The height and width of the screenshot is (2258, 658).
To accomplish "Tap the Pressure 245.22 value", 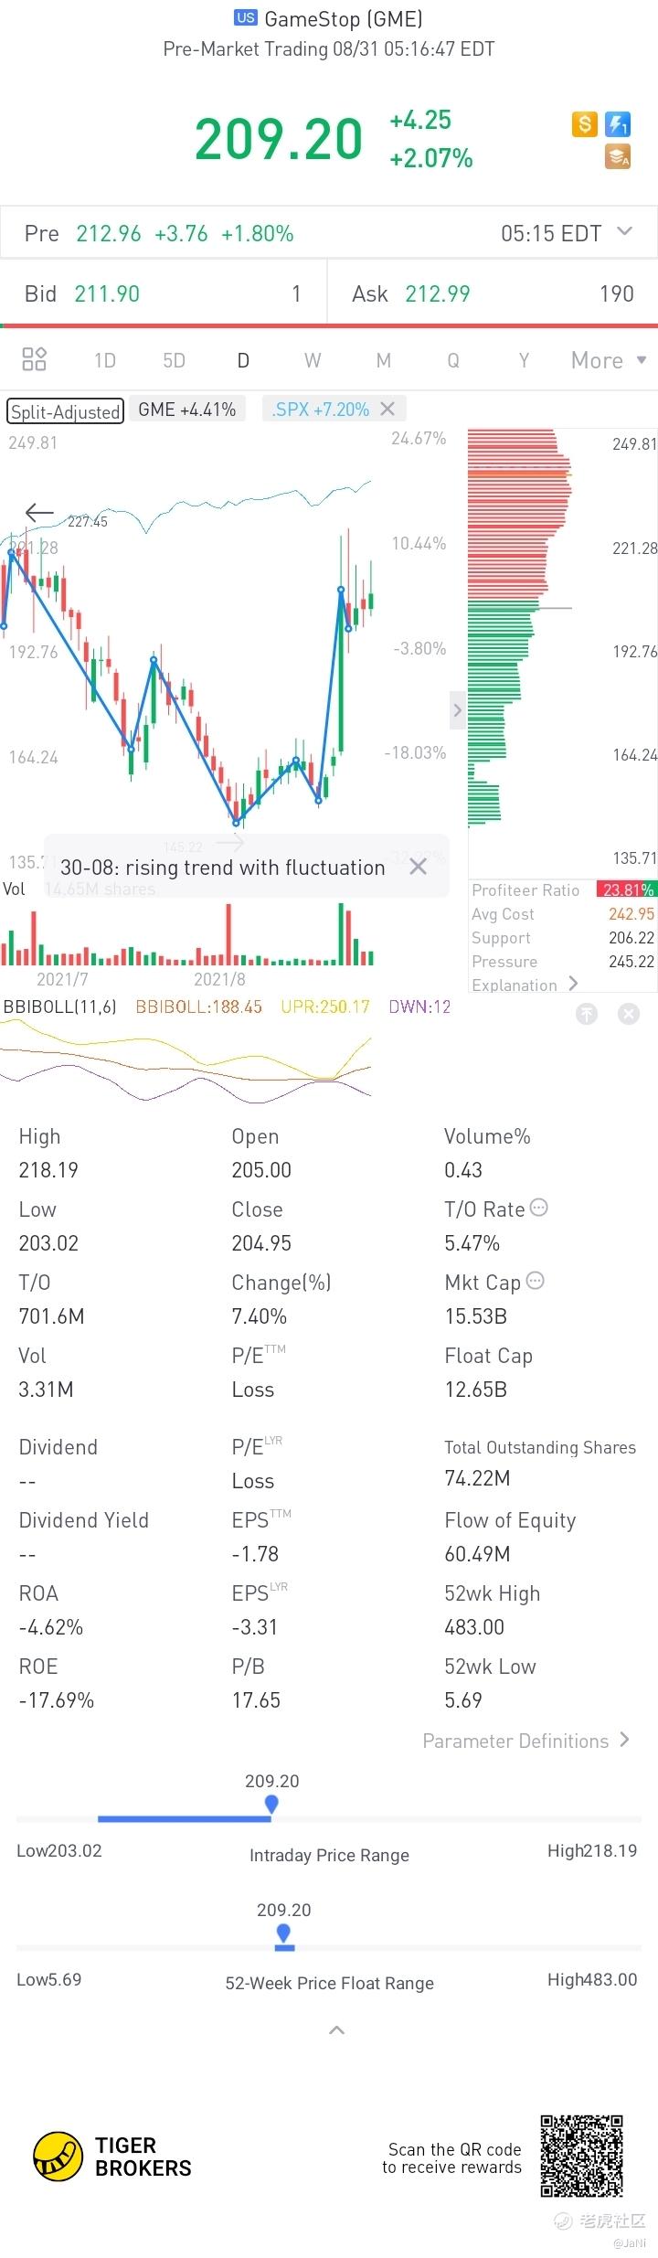I will 631,961.
